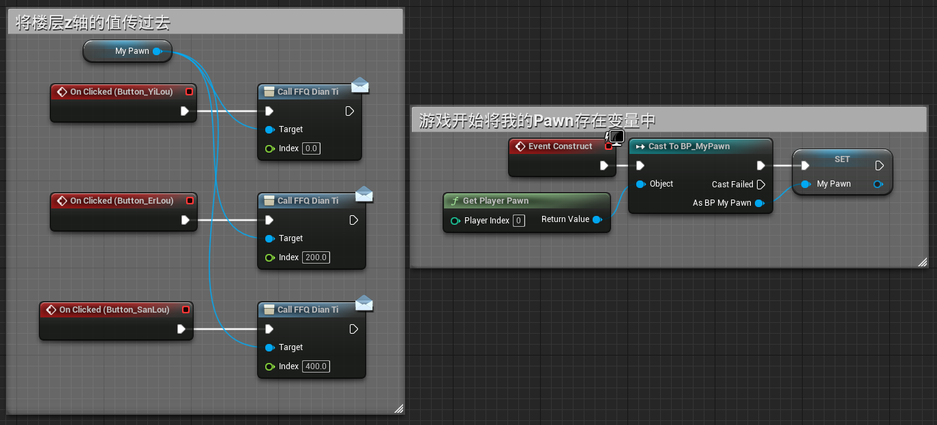This screenshot has width=937, height=425.
Task: Click the On Clicked (Button_SanLou) delegate pin
Action: [185, 309]
